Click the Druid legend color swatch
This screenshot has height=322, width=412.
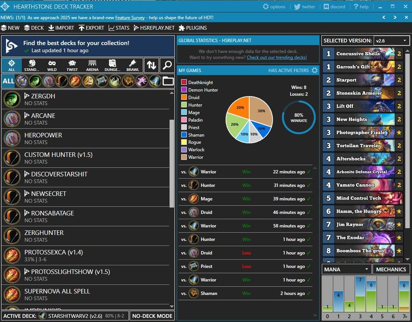[x=184, y=97]
